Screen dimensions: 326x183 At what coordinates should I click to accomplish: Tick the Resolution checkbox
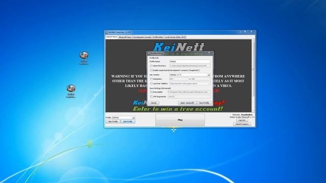[x=151, y=79]
